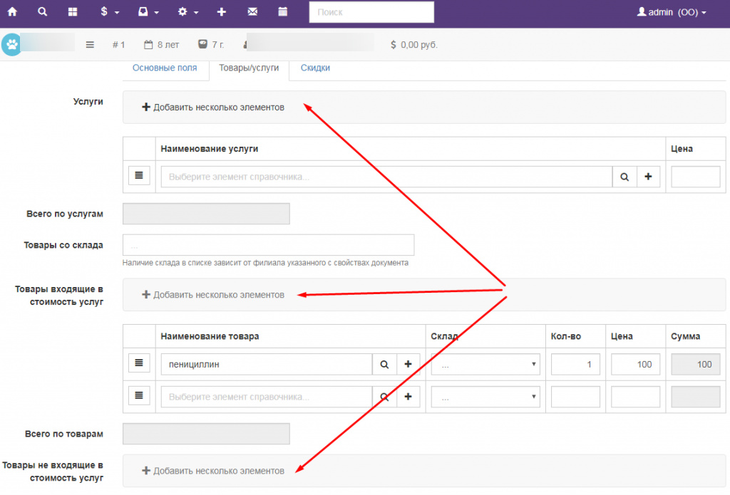Focus the service Цена input
The width and height of the screenshot is (730, 495).
click(696, 177)
